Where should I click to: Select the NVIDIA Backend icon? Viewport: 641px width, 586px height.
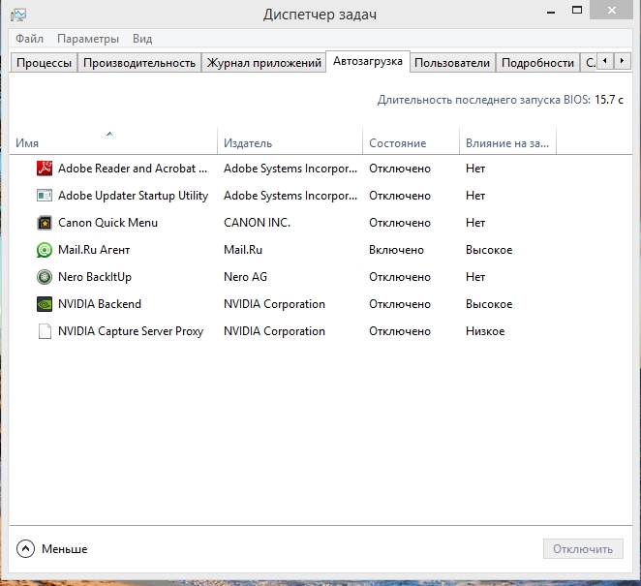(44, 304)
